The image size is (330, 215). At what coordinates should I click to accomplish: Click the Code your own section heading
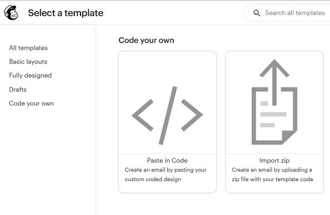click(x=146, y=41)
